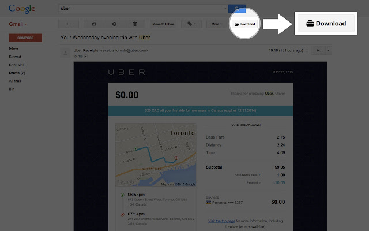Viewport: 369px width, 231px height.
Task: Open the Sent Mail folder
Action: pos(17,65)
